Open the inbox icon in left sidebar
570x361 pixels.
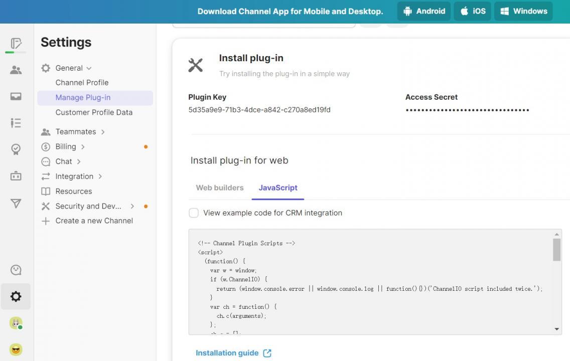16,96
